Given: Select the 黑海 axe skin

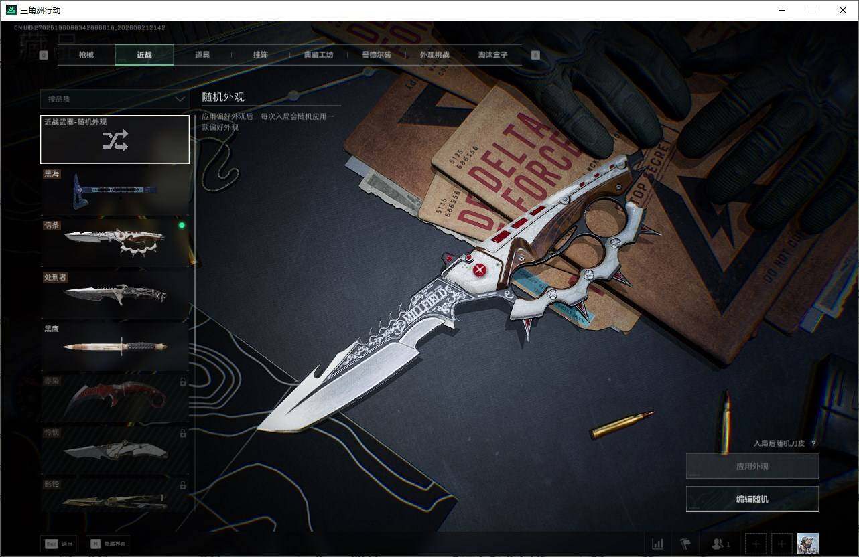Looking at the screenshot, I should (x=115, y=191).
